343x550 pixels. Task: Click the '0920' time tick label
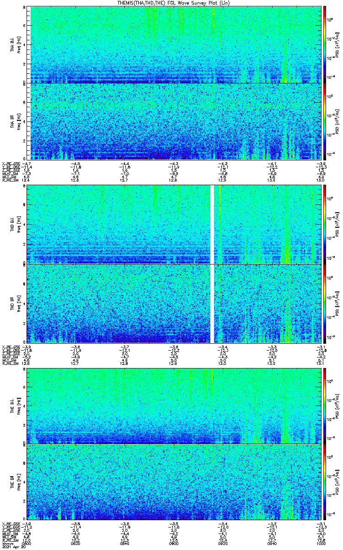pyautogui.click(x=223, y=543)
